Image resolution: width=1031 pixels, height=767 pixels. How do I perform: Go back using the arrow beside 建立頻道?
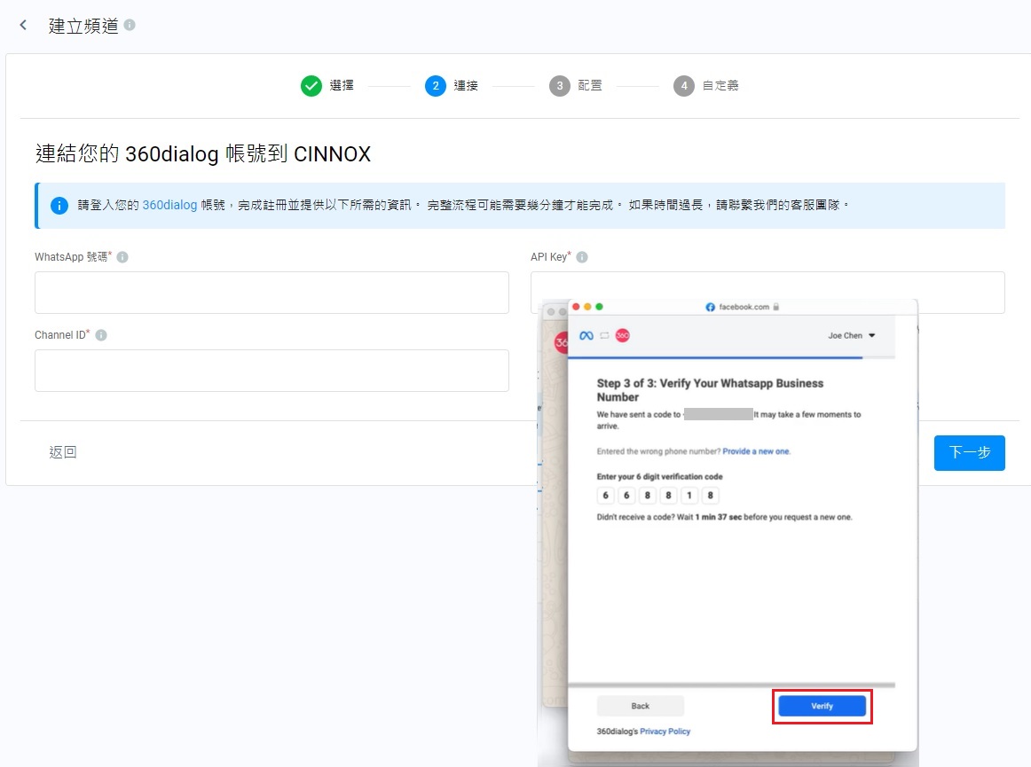pyautogui.click(x=23, y=25)
